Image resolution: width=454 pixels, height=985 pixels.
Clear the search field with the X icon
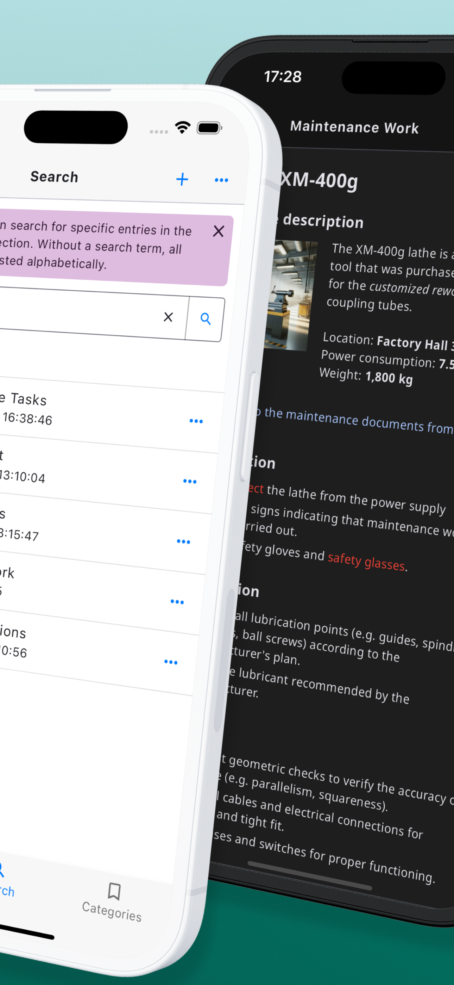[168, 317]
